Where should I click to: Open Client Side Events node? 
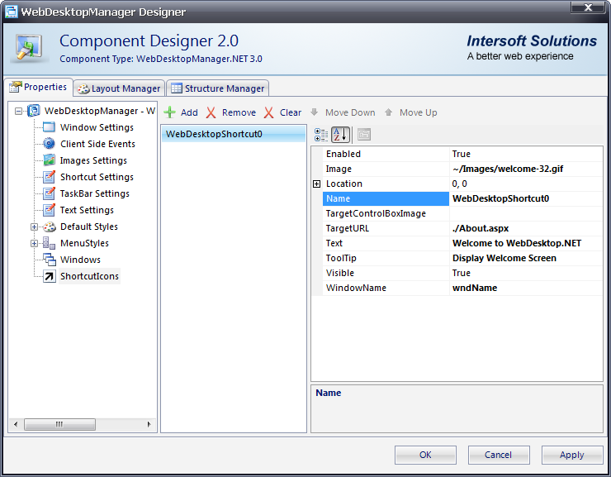tap(97, 144)
